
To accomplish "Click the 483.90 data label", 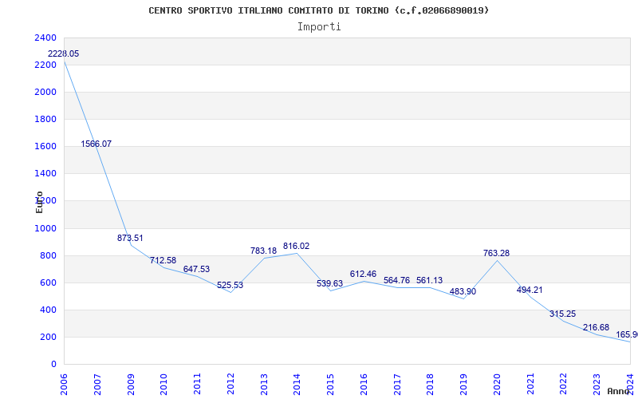I will point(463,292).
